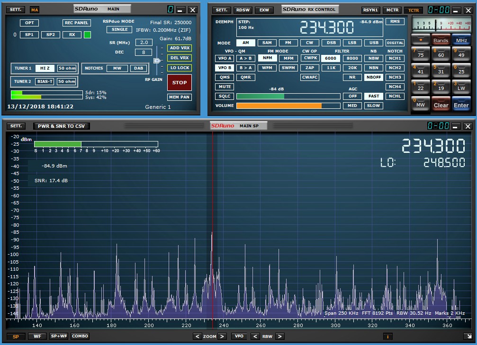
Task: Select the HI Z input for Tuner 1
Action: (x=45, y=68)
